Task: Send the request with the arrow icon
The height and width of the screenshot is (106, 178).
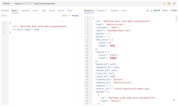Action: point(174,4)
